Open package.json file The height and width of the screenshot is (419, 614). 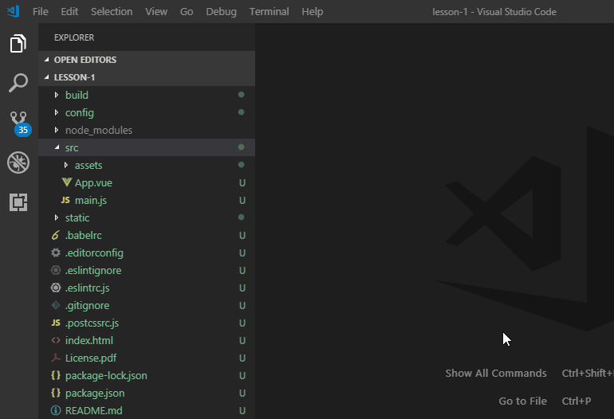click(94, 394)
